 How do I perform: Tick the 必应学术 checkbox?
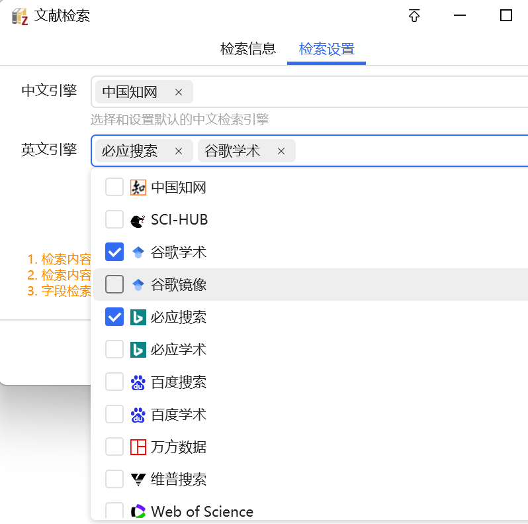pos(114,349)
